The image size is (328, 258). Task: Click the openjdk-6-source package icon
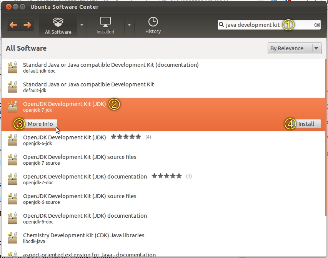13,198
